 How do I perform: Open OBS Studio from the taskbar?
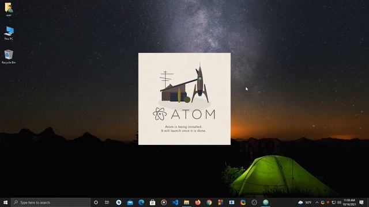[254, 202]
